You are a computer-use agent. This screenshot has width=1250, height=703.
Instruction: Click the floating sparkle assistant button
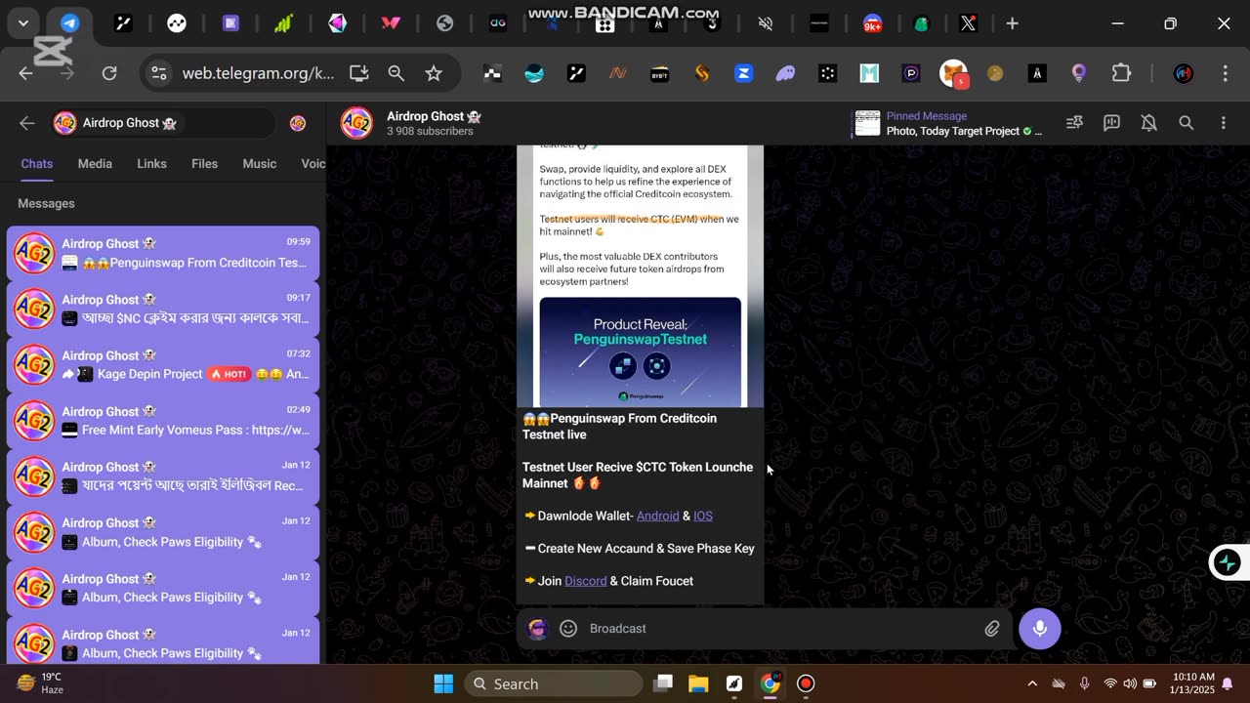click(x=1228, y=562)
